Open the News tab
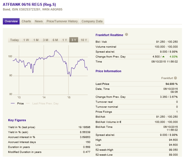Viewport: 184px width, 160px height. pyautogui.click(x=39, y=21)
